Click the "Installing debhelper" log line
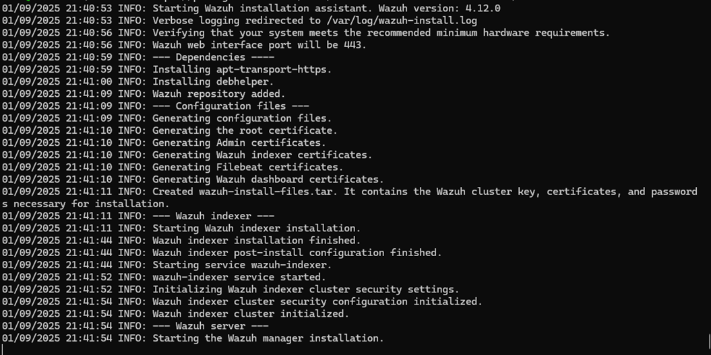711x355 pixels. [x=213, y=81]
